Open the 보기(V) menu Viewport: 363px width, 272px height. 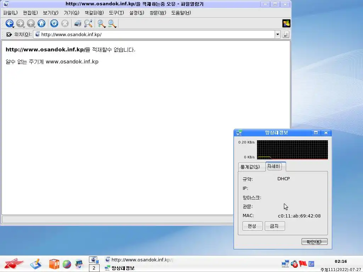pyautogui.click(x=50, y=13)
